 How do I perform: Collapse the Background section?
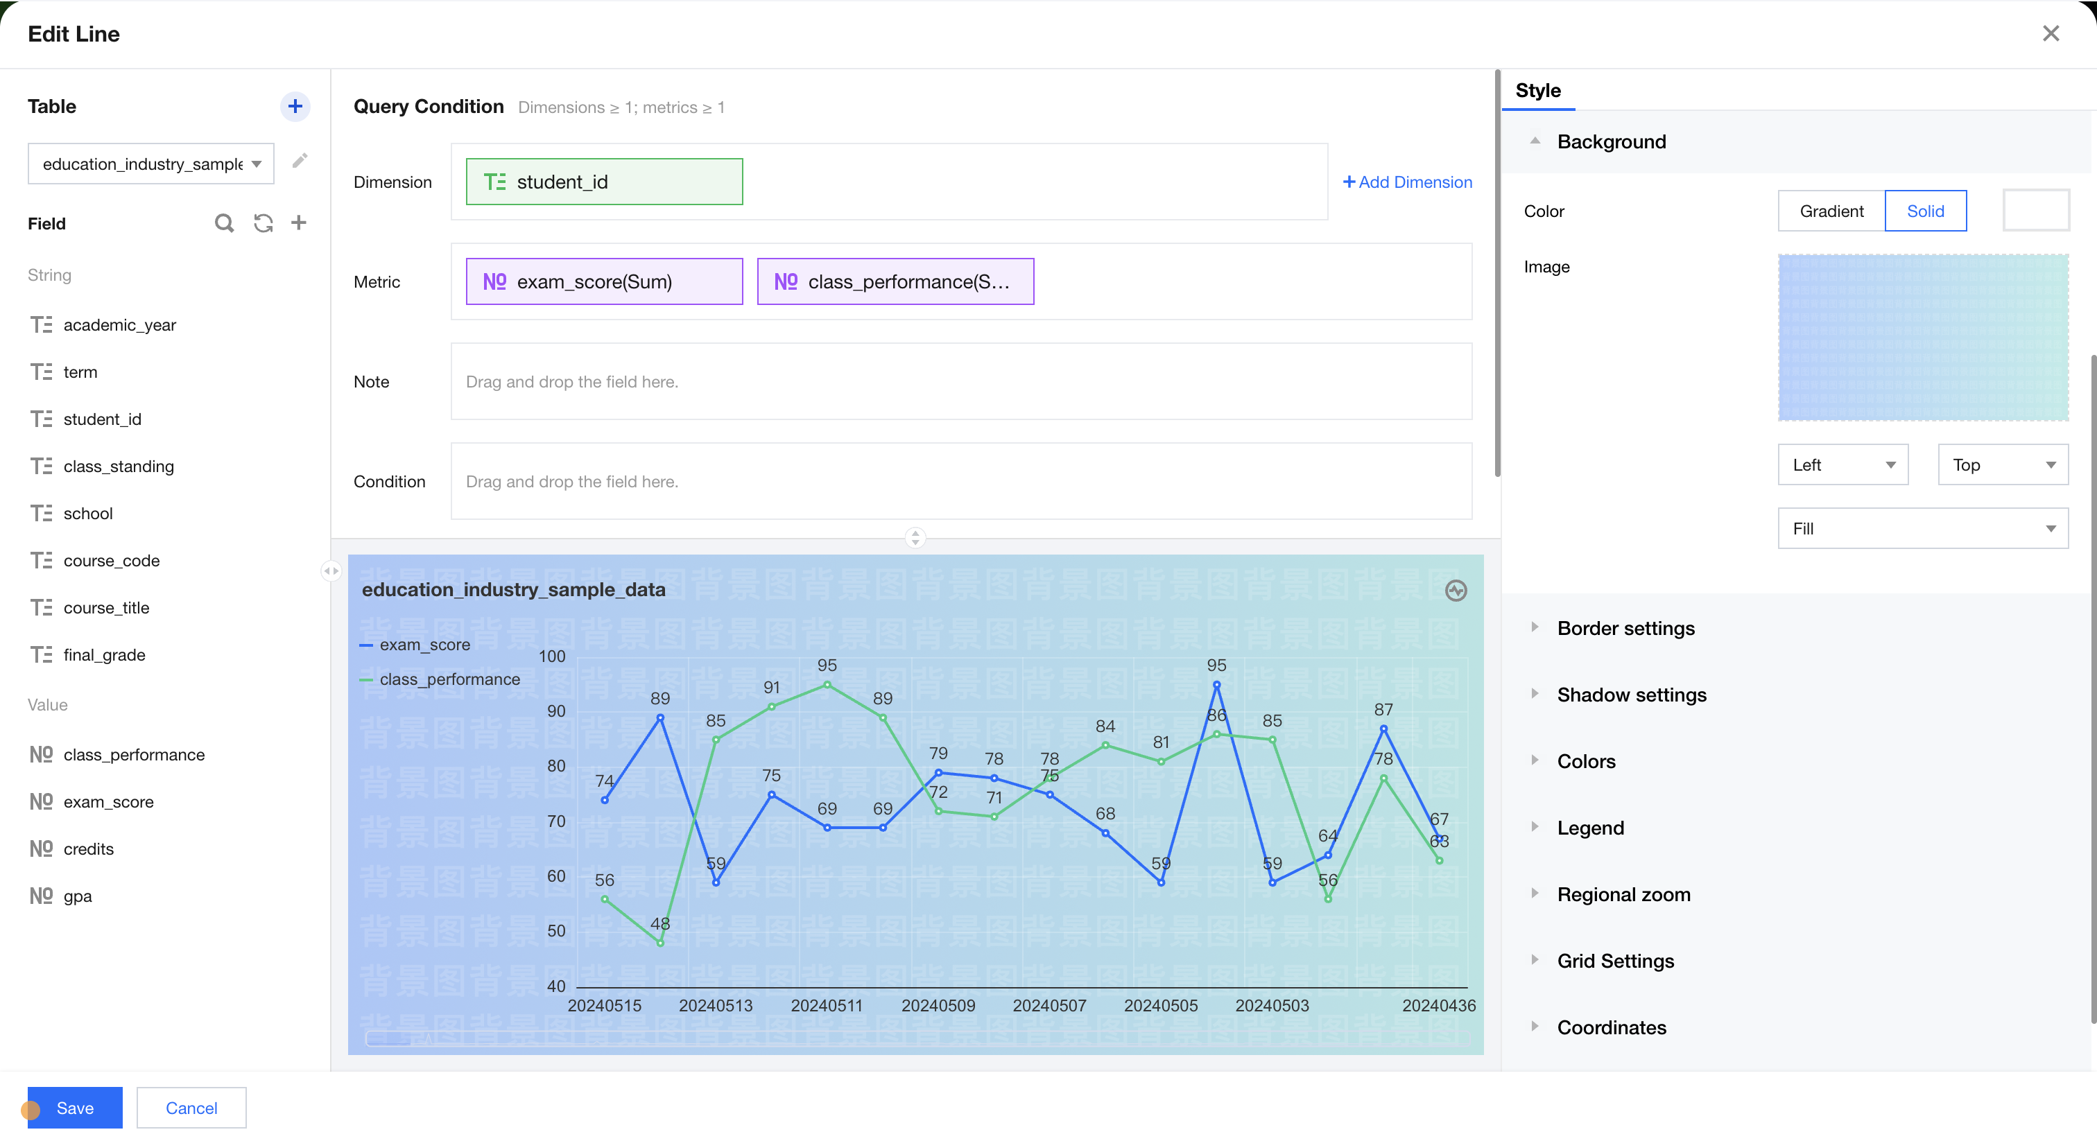pyautogui.click(x=1534, y=141)
